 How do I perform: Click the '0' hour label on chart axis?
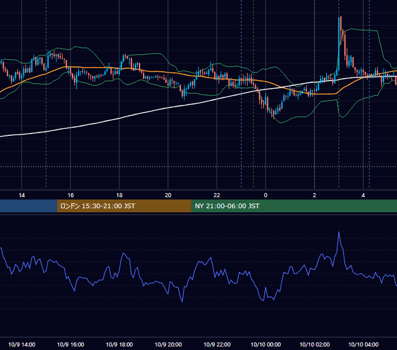click(266, 195)
